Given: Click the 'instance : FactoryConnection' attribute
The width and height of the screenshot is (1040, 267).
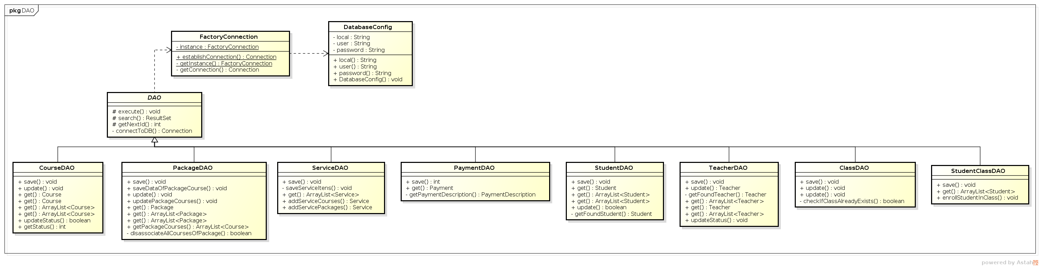Looking at the screenshot, I should click(217, 47).
